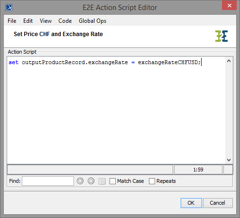Open the View menu
The height and width of the screenshot is (218, 240).
pyautogui.click(x=46, y=21)
